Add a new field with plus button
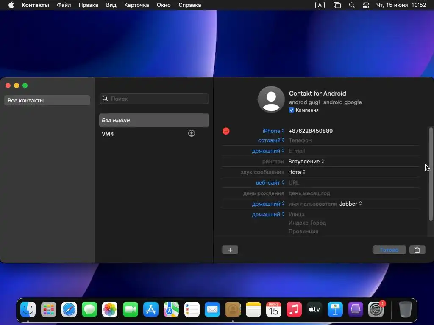This screenshot has height=325, width=434. coord(230,250)
